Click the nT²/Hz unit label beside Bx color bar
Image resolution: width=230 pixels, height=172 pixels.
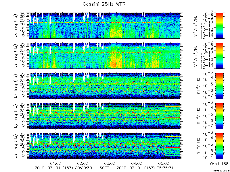[198, 86]
